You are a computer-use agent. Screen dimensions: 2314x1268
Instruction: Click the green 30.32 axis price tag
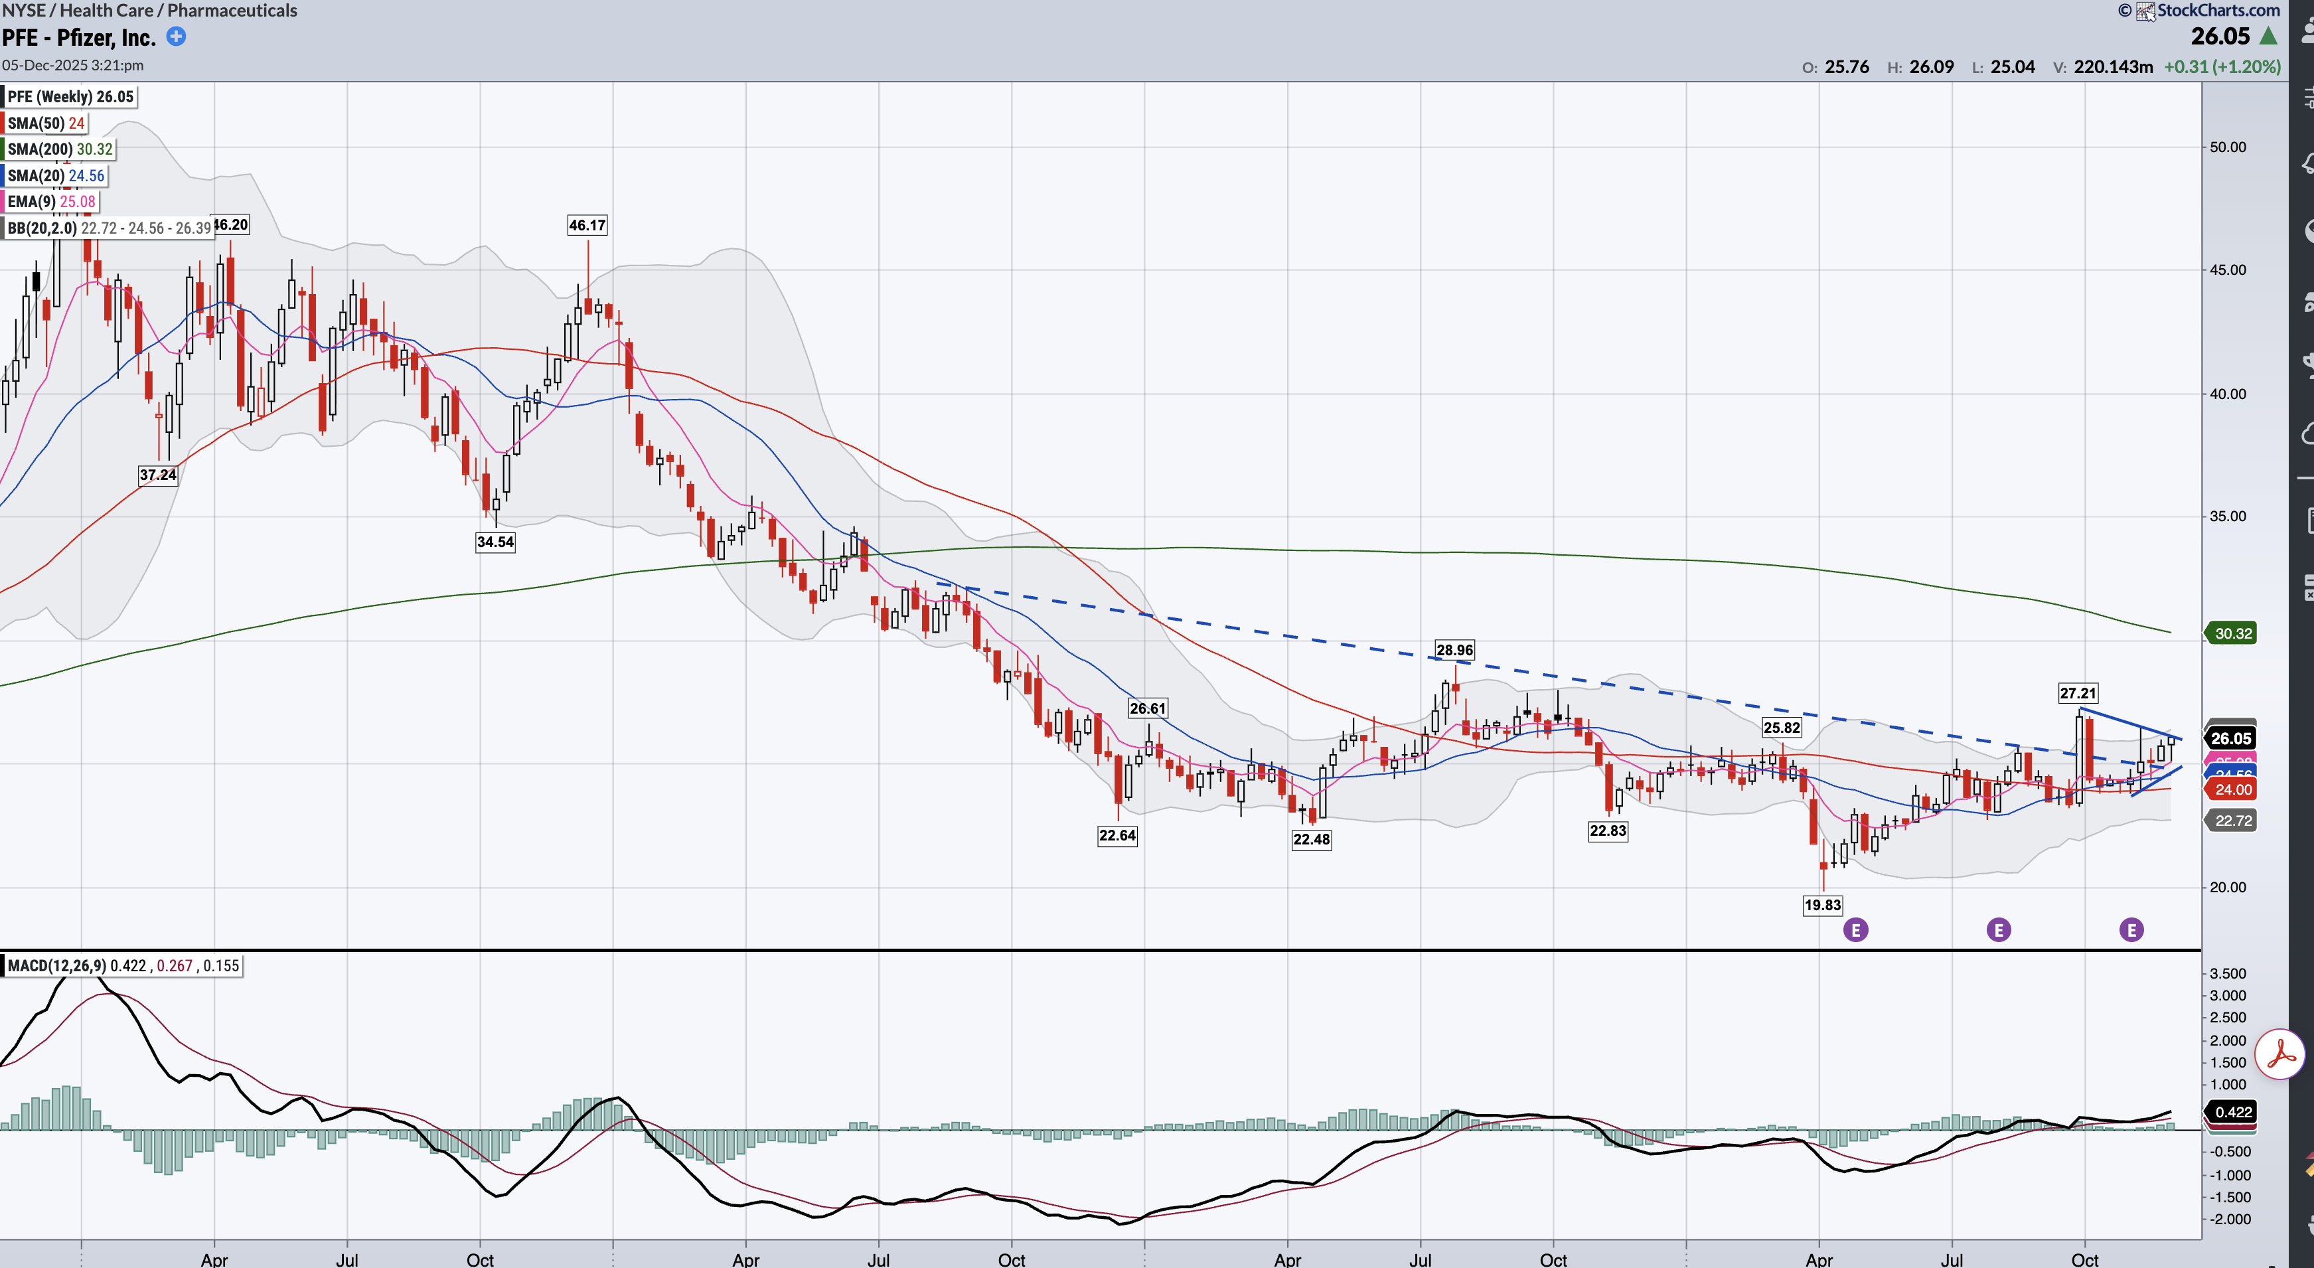coord(2232,633)
